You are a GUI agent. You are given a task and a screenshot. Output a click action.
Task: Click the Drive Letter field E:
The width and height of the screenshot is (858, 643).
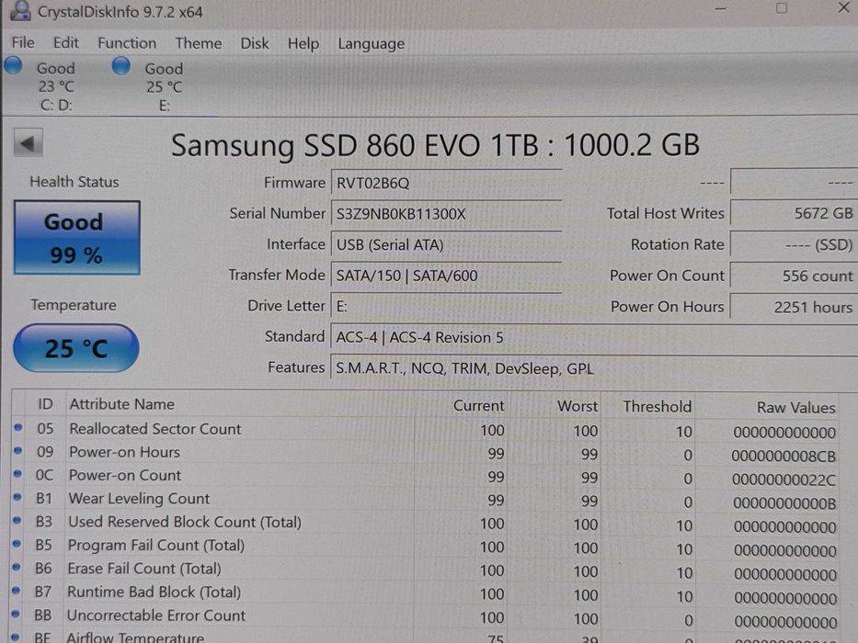446,306
